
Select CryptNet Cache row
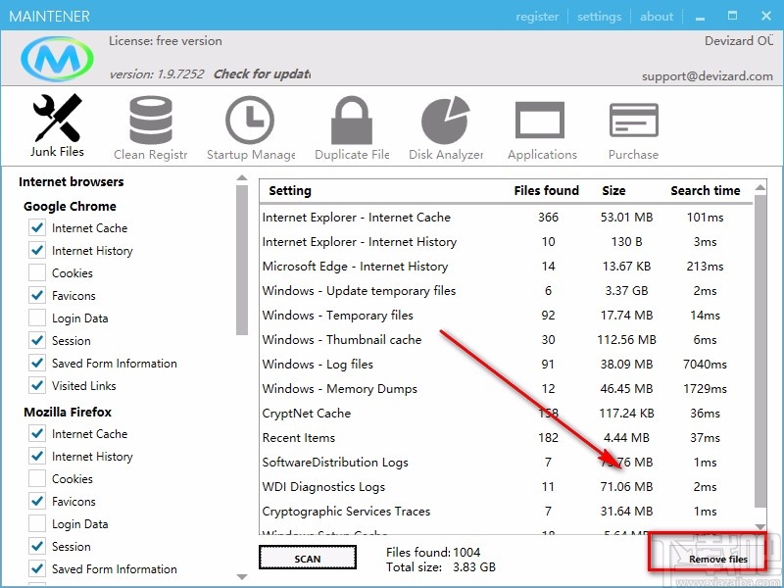(x=507, y=413)
